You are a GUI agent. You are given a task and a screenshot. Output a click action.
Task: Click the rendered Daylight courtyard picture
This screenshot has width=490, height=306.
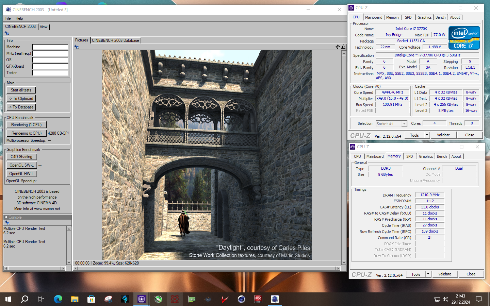point(207,155)
